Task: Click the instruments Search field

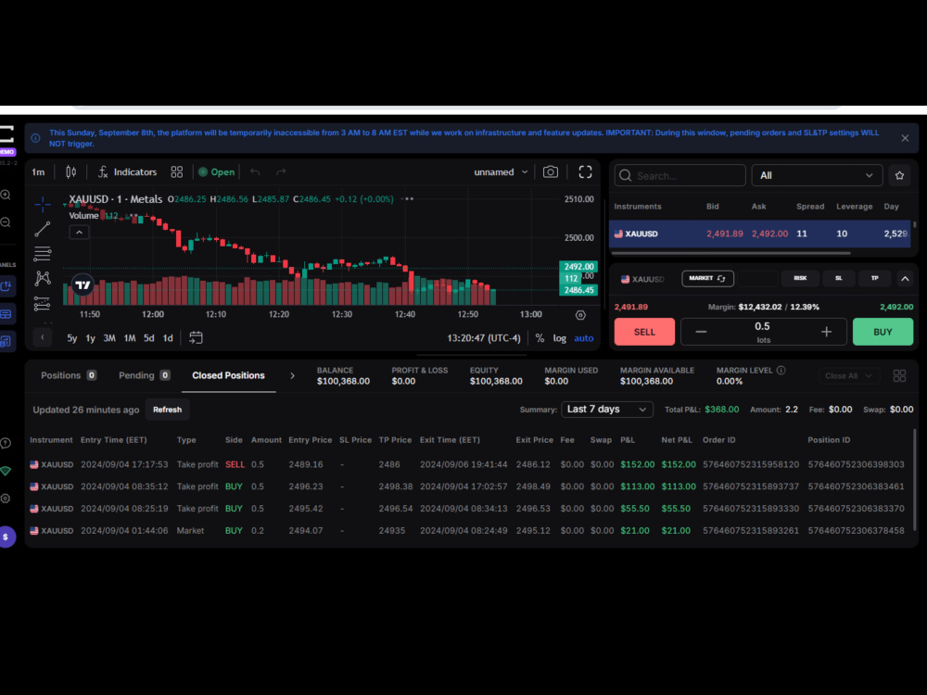Action: pos(679,175)
